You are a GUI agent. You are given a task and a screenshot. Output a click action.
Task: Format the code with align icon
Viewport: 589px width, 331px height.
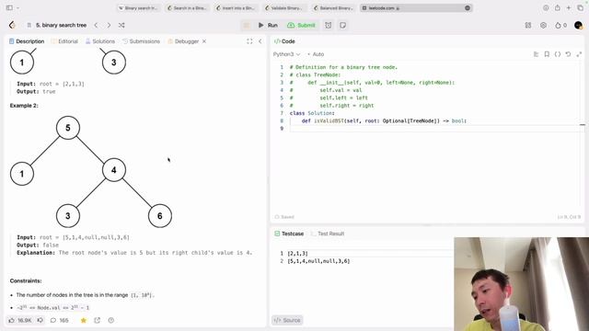tap(536, 54)
